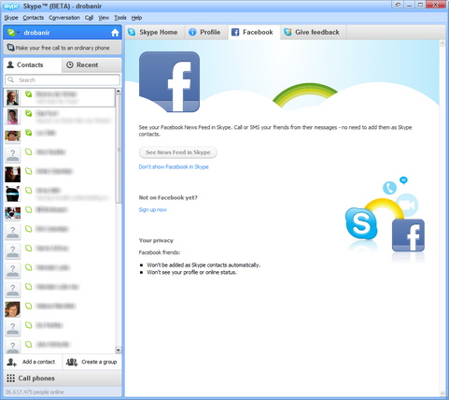449x400 pixels.
Task: Open the status dropdown next to drobanir
Action: coord(18,33)
